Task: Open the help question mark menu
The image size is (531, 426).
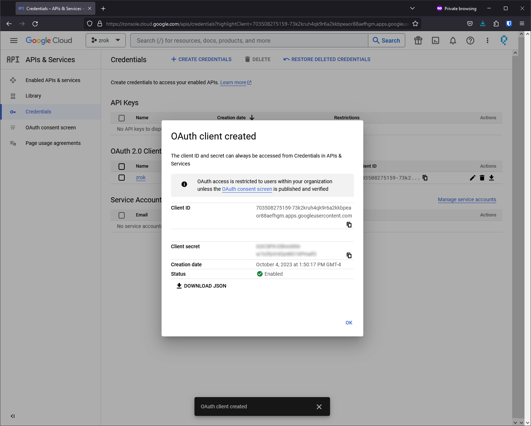Action: 470,41
